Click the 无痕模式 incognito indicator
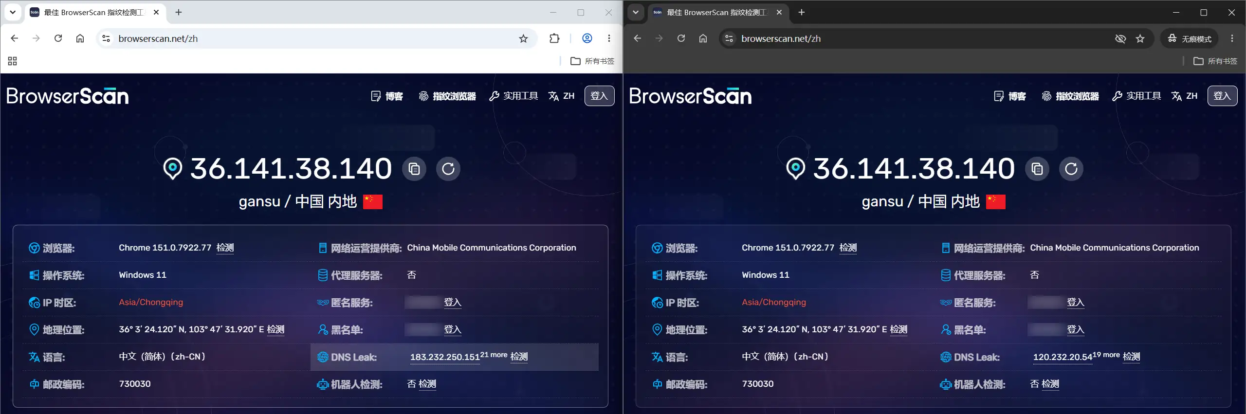The height and width of the screenshot is (414, 1246). click(x=1190, y=38)
